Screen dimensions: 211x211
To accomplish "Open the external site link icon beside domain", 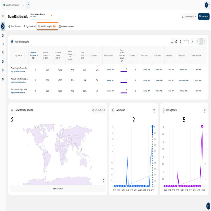I will [28, 5].
